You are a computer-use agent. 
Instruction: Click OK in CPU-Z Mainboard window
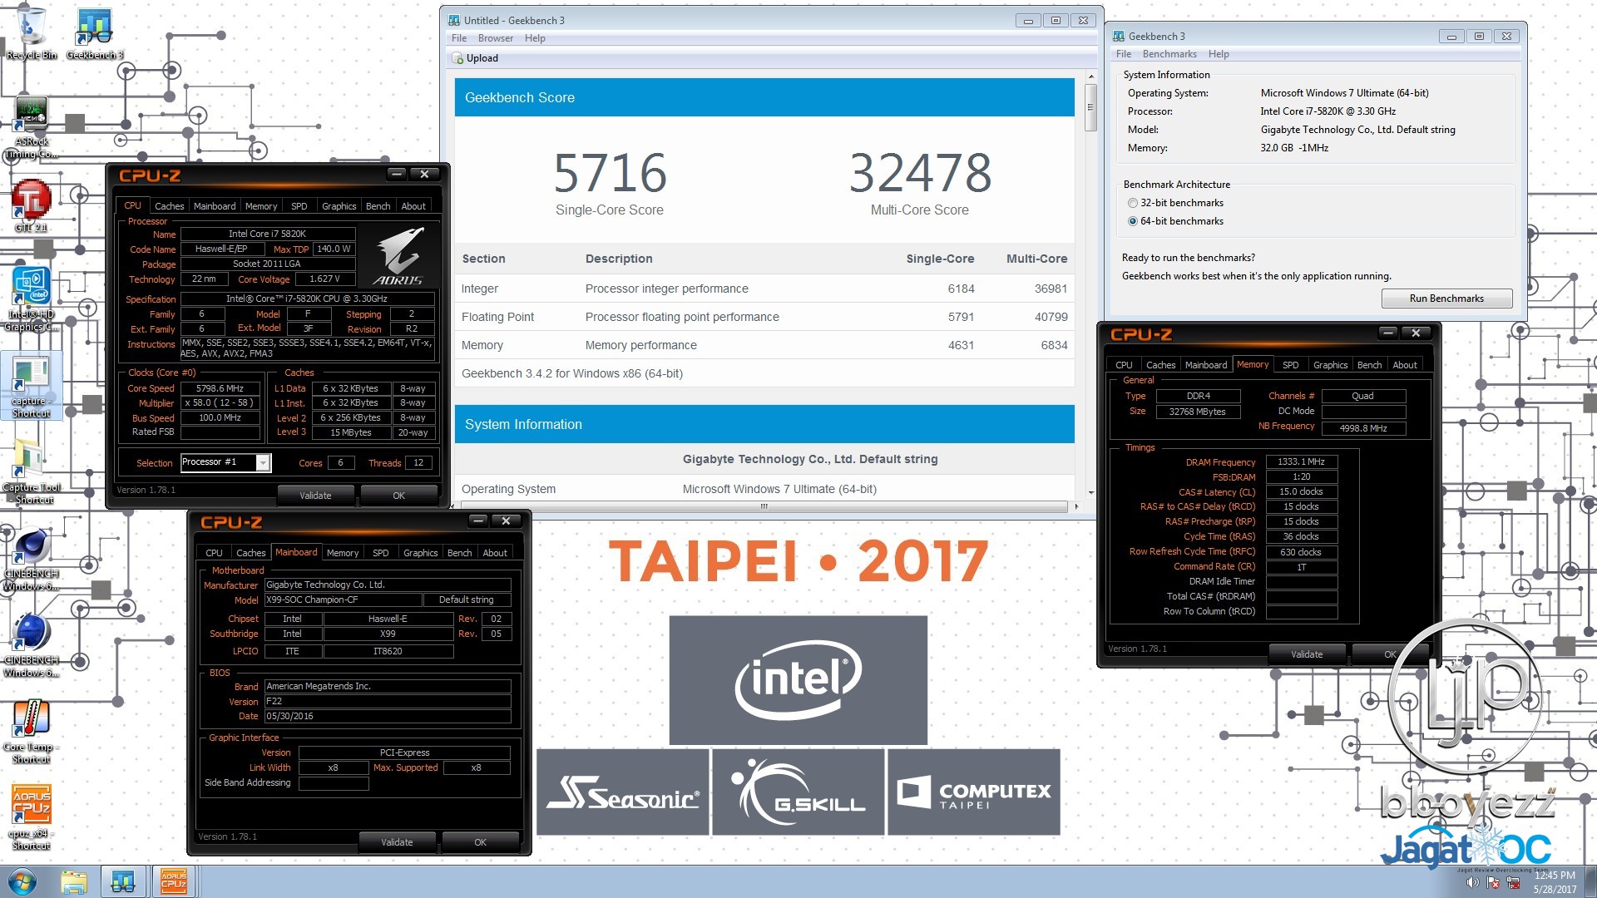pos(481,842)
